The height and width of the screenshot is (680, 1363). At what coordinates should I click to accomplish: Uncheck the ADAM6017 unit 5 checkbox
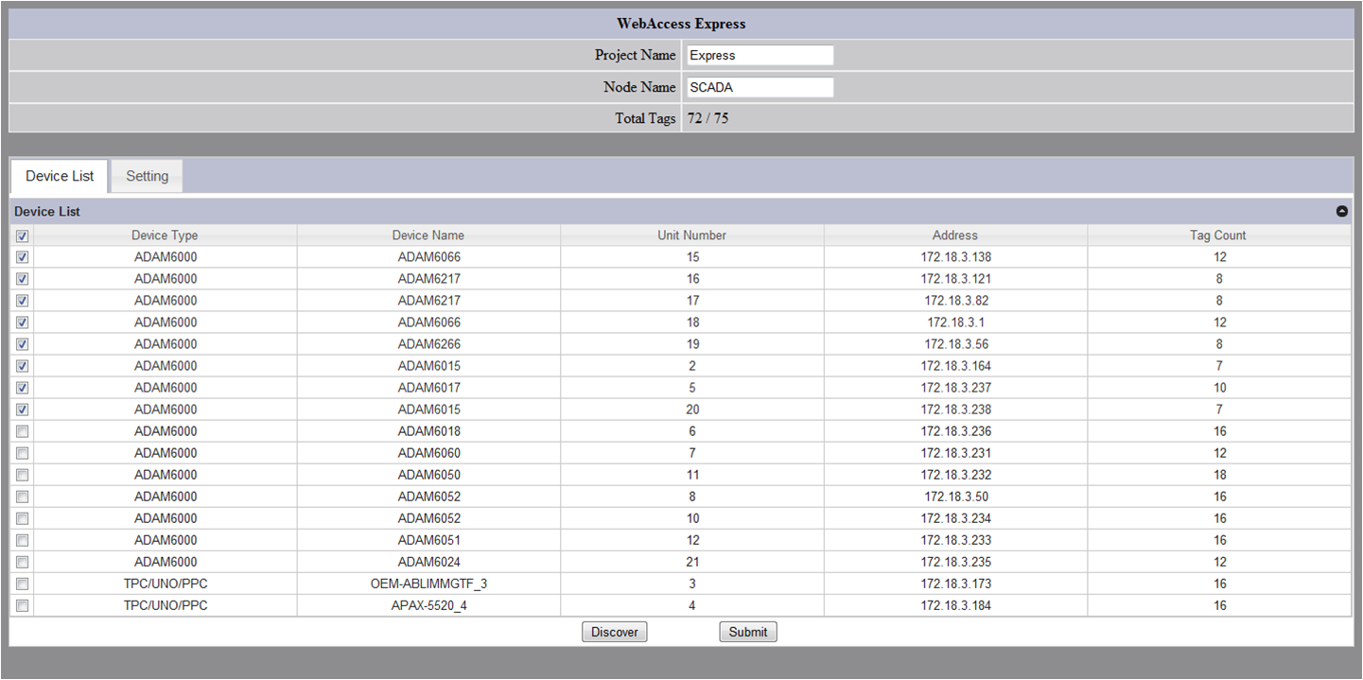click(x=22, y=388)
